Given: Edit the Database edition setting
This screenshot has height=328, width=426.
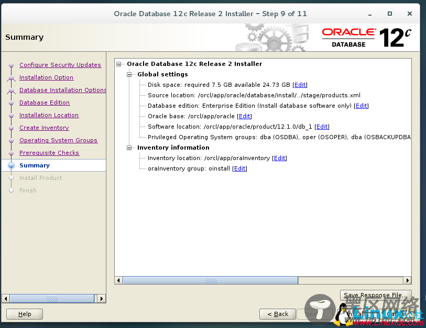Looking at the screenshot, I should (x=362, y=106).
